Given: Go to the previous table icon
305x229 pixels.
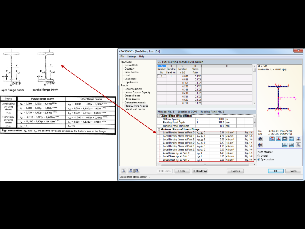Looking at the screenshot, I should pyautogui.click(x=131, y=171).
